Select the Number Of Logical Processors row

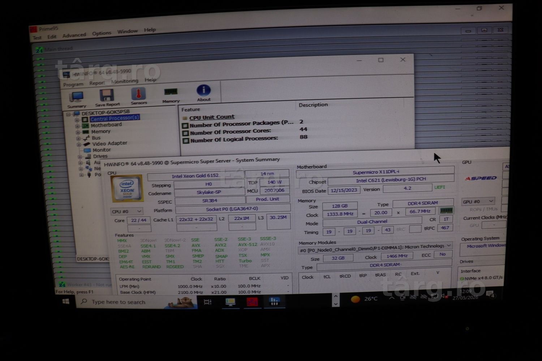click(x=245, y=139)
